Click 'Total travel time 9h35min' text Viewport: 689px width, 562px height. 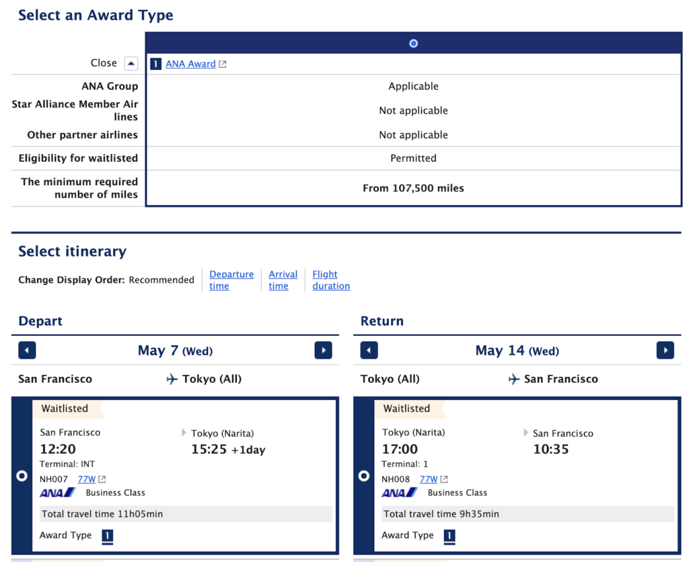click(441, 514)
